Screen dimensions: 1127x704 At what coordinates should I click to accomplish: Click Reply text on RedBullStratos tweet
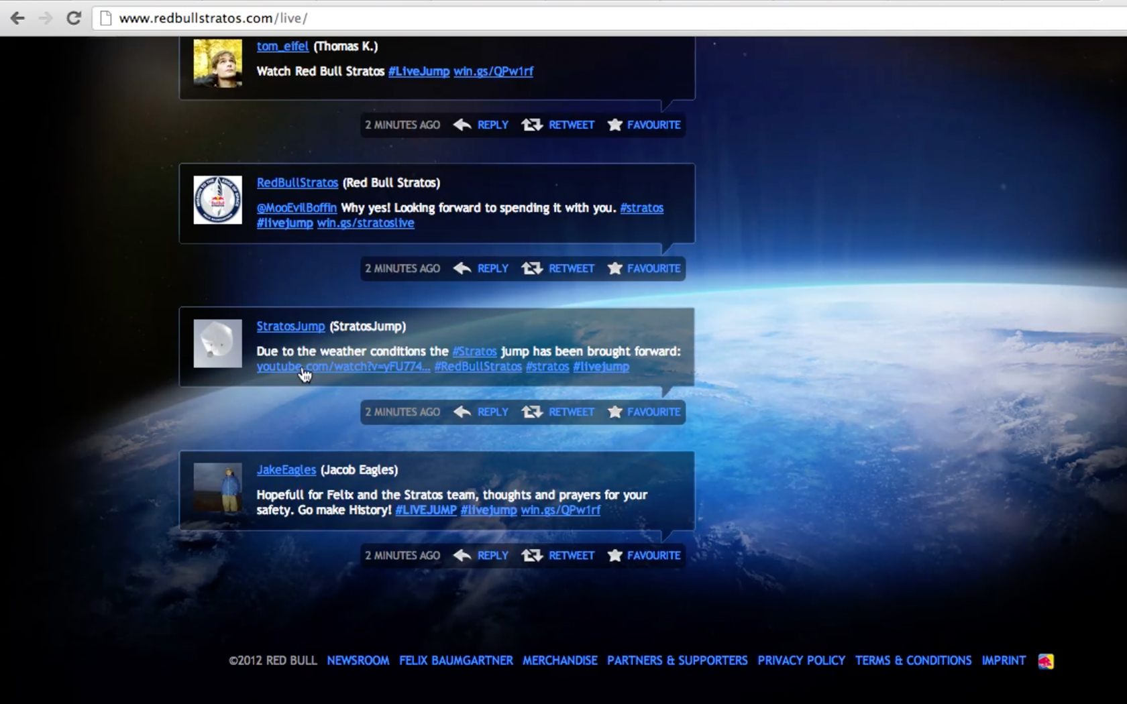click(x=492, y=268)
